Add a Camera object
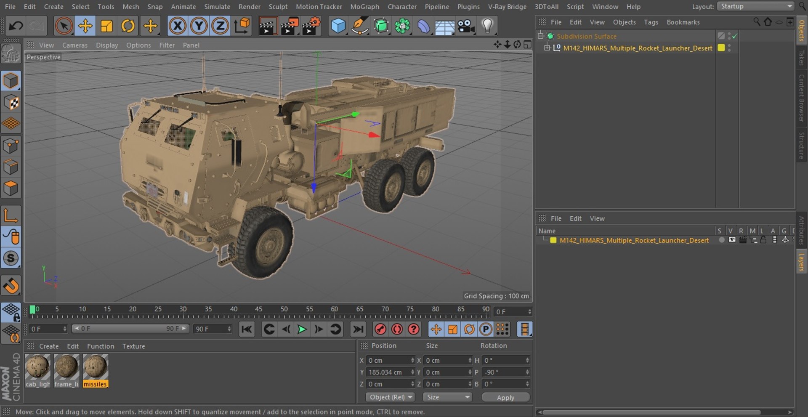This screenshot has height=417, width=808. click(466, 26)
